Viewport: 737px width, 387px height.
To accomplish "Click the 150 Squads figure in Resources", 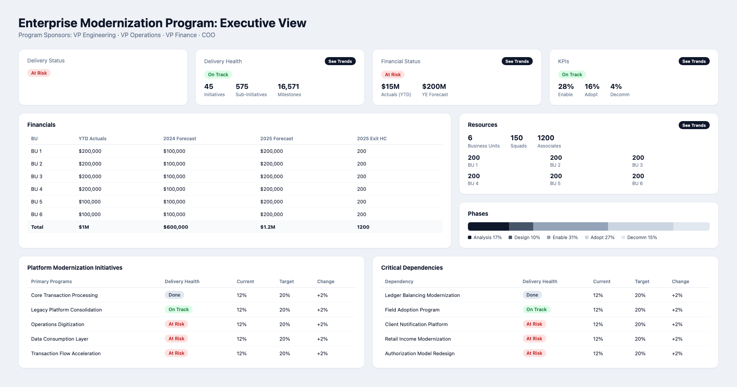I will (519, 141).
